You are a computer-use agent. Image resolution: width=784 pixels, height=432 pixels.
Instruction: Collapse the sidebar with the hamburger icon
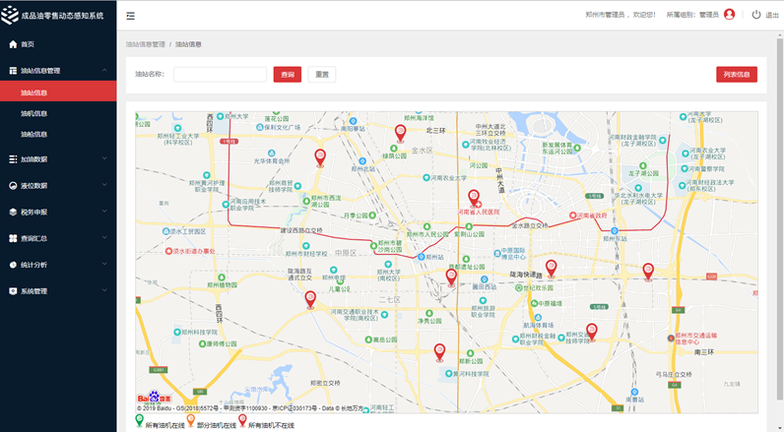pos(130,16)
